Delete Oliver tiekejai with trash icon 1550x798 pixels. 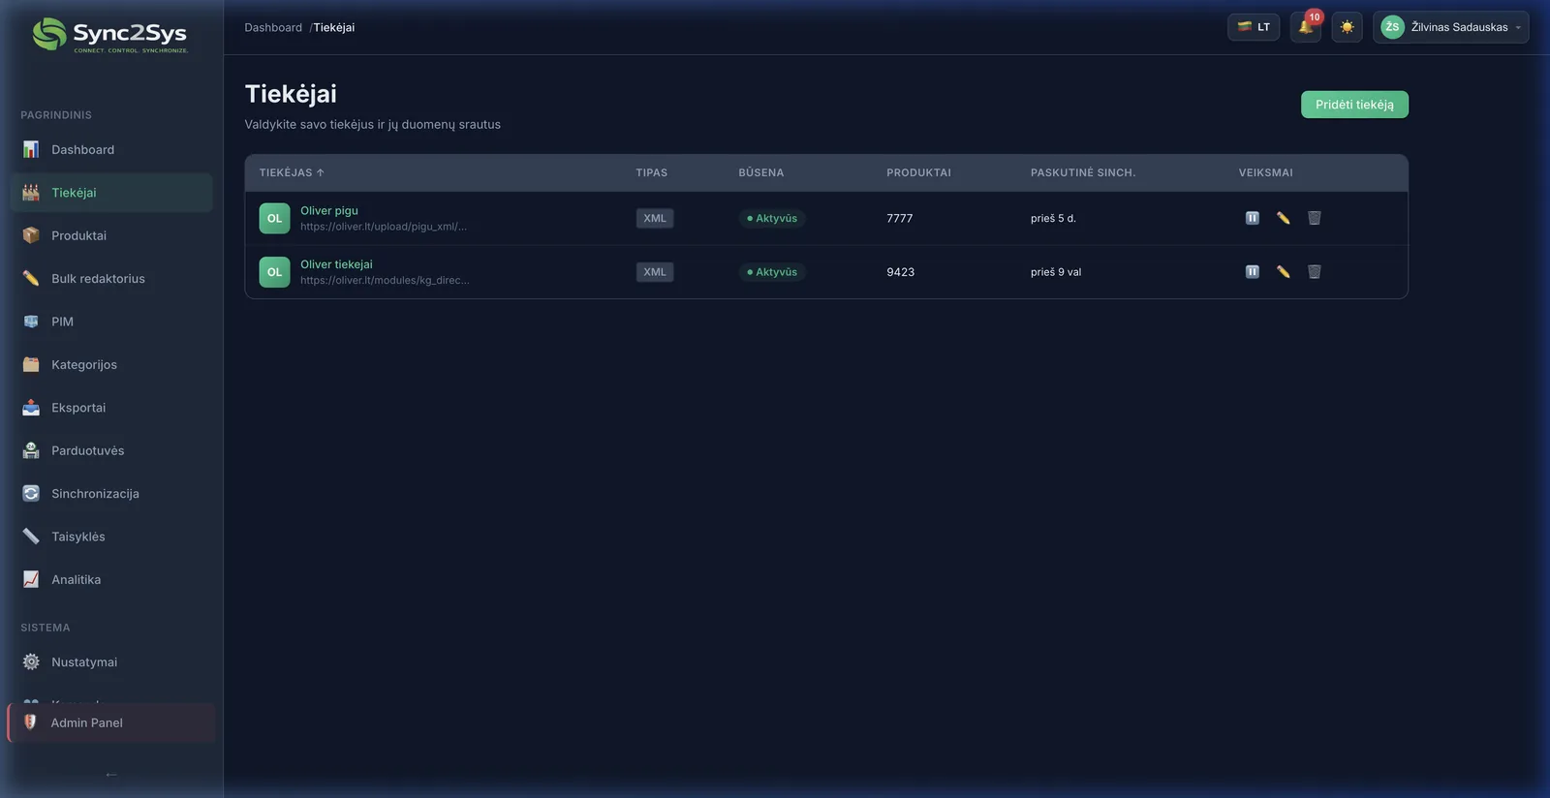point(1314,272)
